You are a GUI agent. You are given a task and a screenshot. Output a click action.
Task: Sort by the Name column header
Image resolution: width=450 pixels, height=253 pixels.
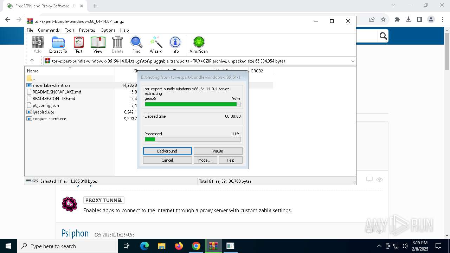33,71
